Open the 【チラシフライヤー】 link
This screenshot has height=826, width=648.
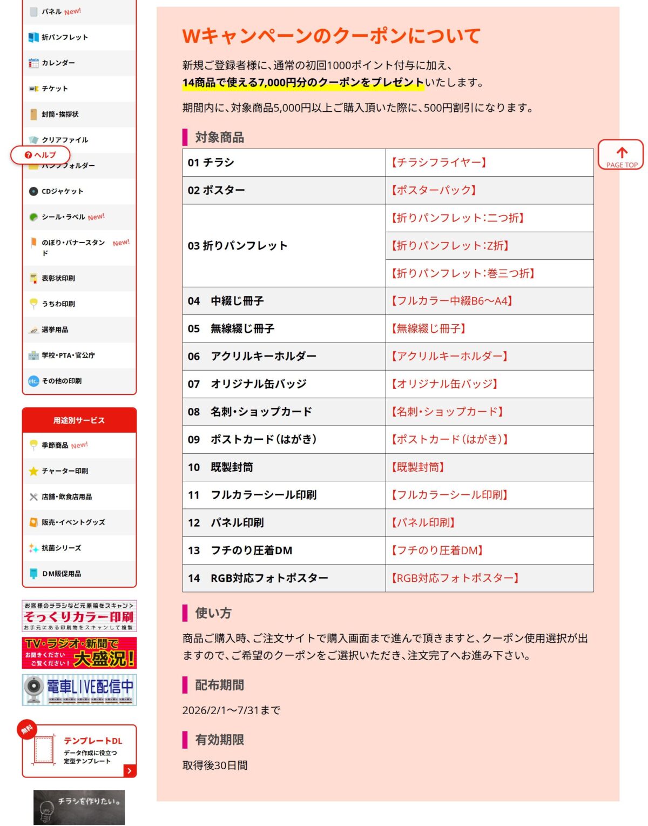click(439, 162)
